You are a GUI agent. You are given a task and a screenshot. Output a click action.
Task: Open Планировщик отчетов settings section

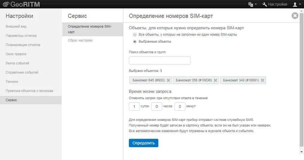click(x=23, y=45)
